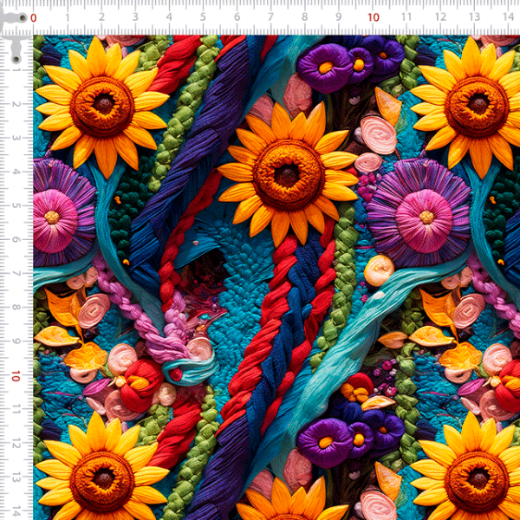Click the red 10 on the left ruler
Viewport: 520px width, 520px height.
tap(16, 376)
